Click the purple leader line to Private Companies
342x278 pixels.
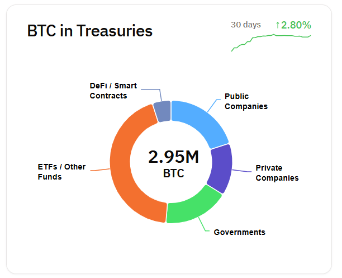coord(241,171)
